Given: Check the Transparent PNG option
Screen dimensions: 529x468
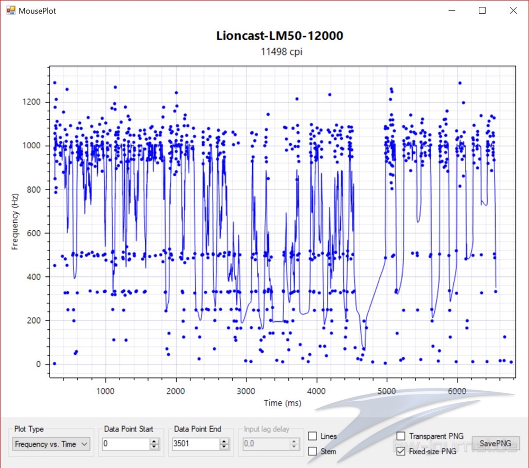Looking at the screenshot, I should pyautogui.click(x=401, y=436).
